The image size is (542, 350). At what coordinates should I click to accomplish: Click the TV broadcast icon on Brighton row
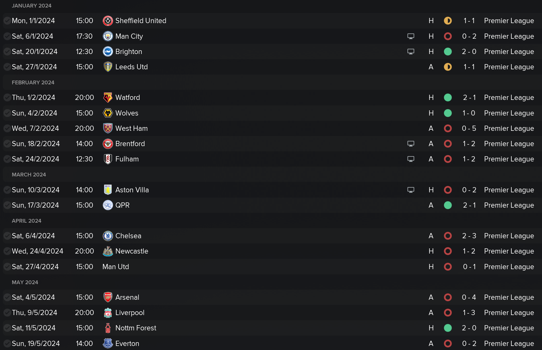point(411,51)
